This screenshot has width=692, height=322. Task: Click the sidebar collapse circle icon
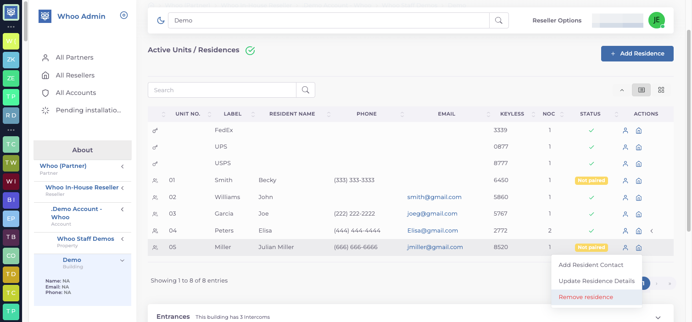(x=124, y=15)
